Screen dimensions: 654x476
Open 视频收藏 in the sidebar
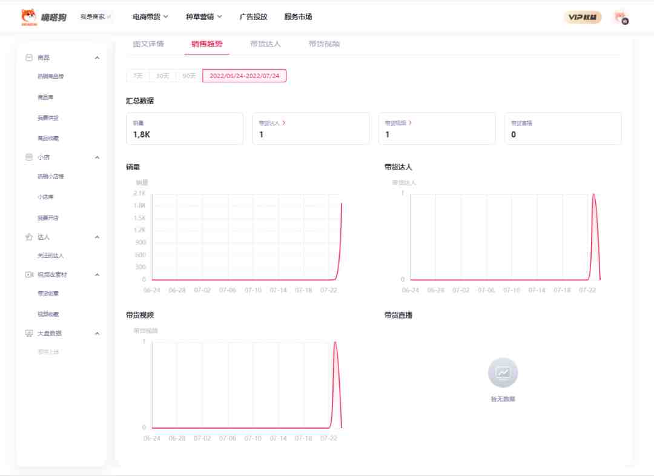[x=48, y=314]
